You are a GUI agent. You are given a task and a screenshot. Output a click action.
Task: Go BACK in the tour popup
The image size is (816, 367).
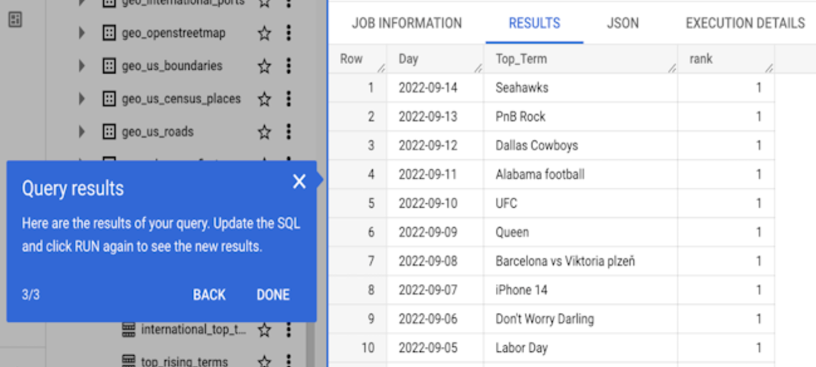pyautogui.click(x=209, y=295)
